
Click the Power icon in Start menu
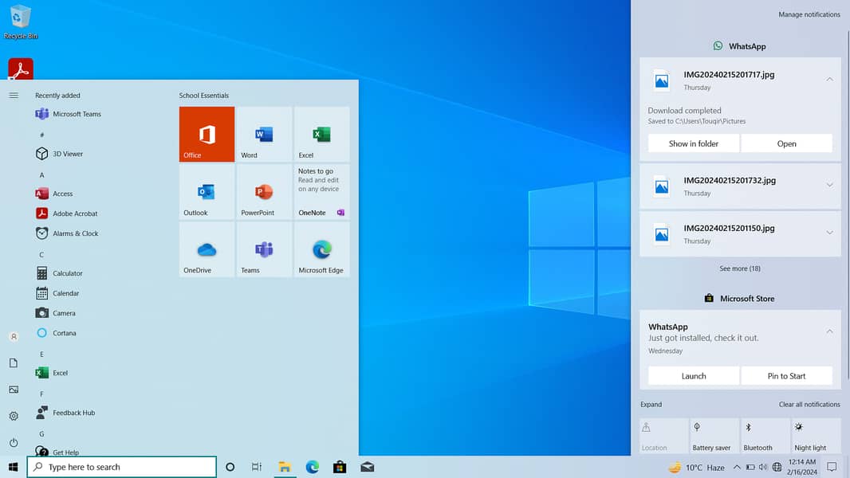(14, 442)
